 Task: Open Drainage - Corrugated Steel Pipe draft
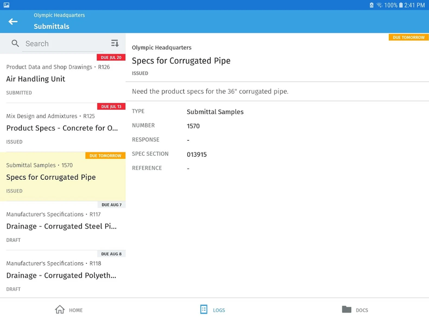coord(63,226)
